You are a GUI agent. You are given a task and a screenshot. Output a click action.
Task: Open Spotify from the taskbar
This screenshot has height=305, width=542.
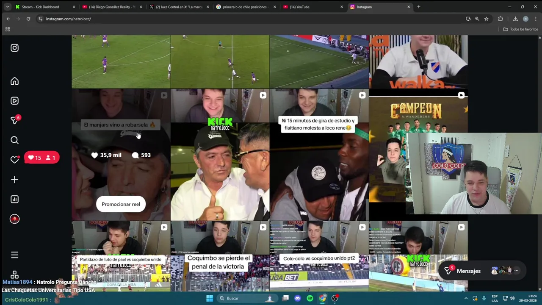click(310, 298)
